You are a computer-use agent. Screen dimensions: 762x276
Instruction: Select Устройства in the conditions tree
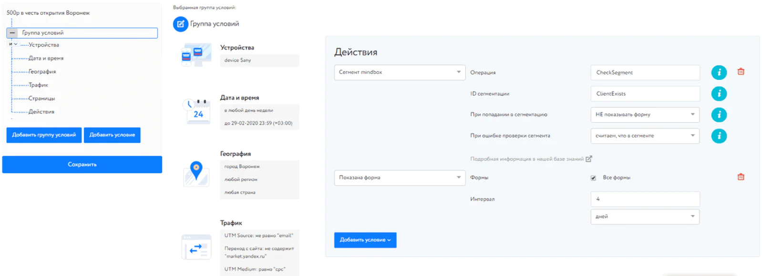(x=44, y=45)
